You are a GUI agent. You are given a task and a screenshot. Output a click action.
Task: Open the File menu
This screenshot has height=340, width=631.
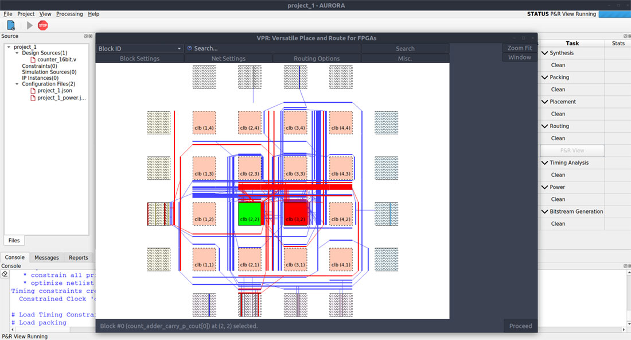[x=8, y=14]
